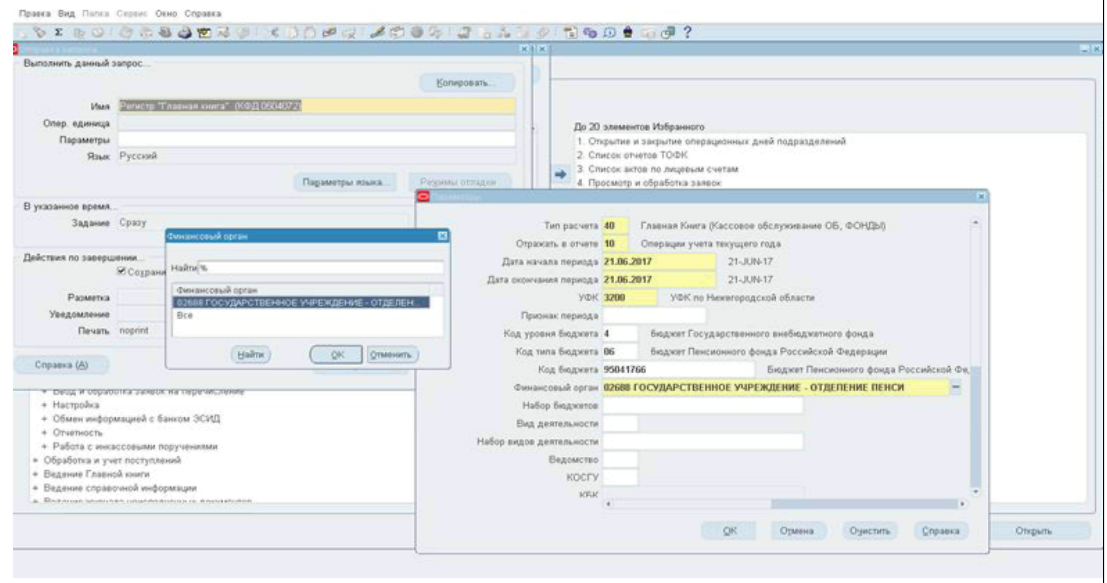This screenshot has width=1107, height=583.
Task: Open the Справка menu in the menu bar
Action: pyautogui.click(x=202, y=13)
